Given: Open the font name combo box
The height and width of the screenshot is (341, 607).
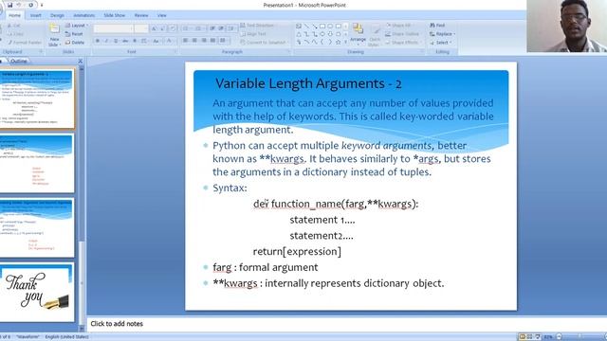Looking at the screenshot, I should pos(113,28).
